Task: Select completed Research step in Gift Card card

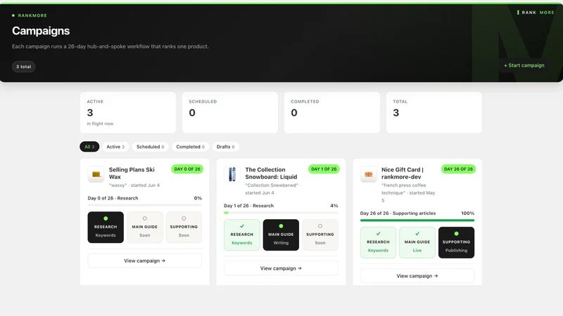Action: coord(378,242)
